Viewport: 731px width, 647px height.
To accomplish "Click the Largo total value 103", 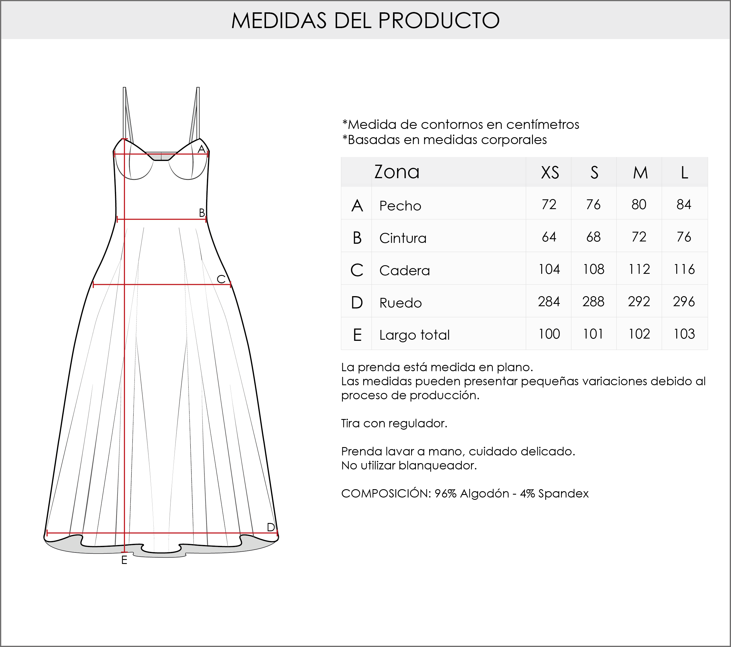I will pyautogui.click(x=684, y=334).
